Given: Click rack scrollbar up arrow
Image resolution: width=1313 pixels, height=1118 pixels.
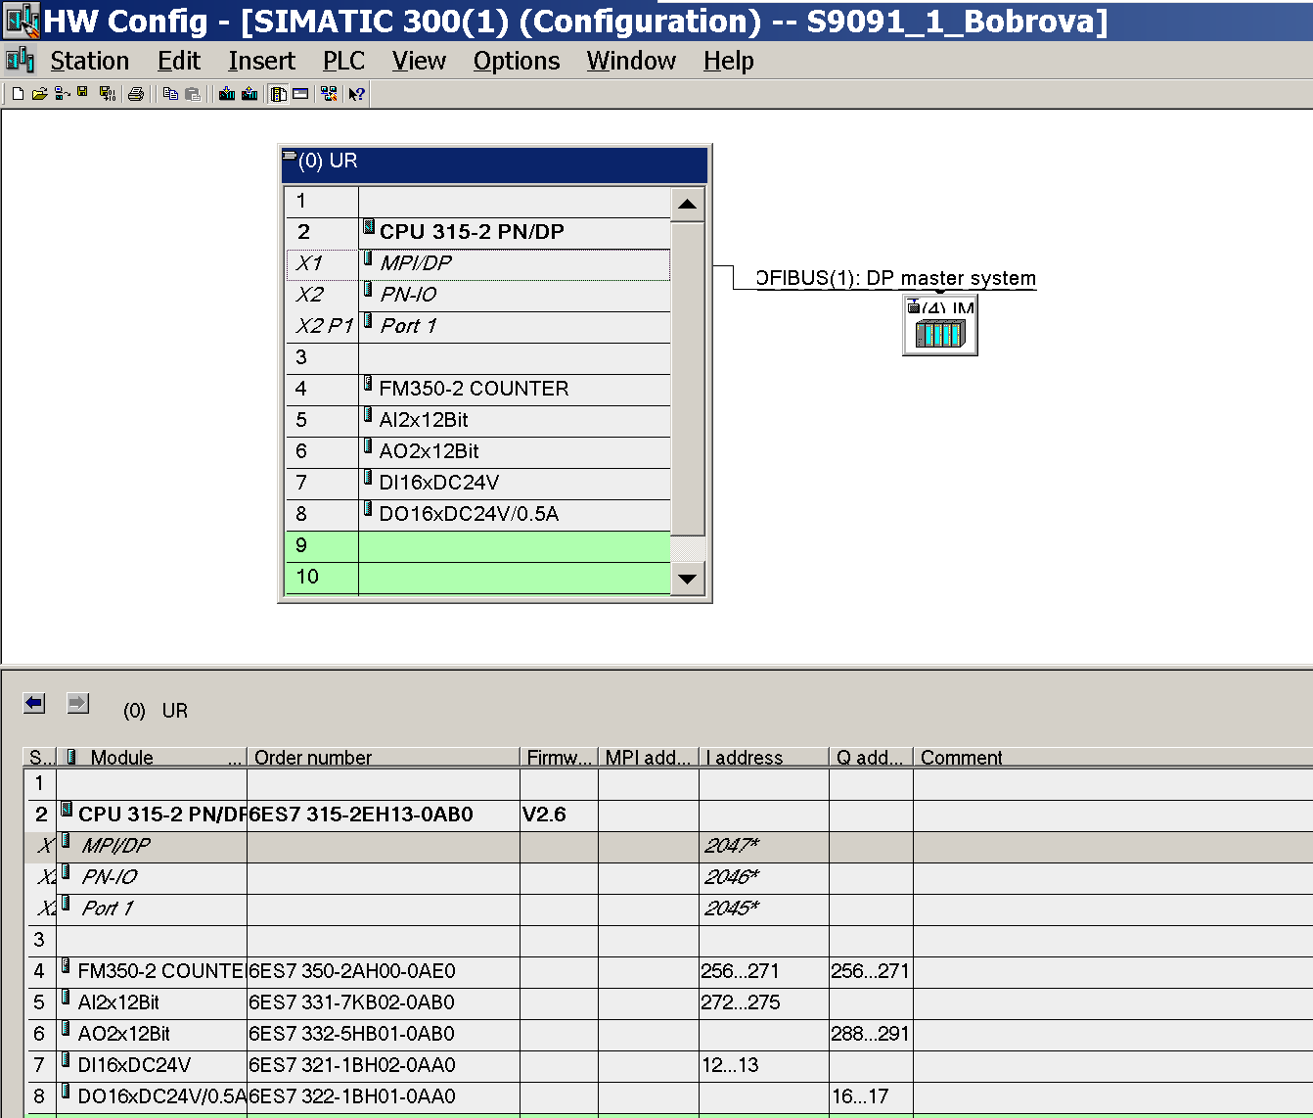Looking at the screenshot, I should 688,204.
